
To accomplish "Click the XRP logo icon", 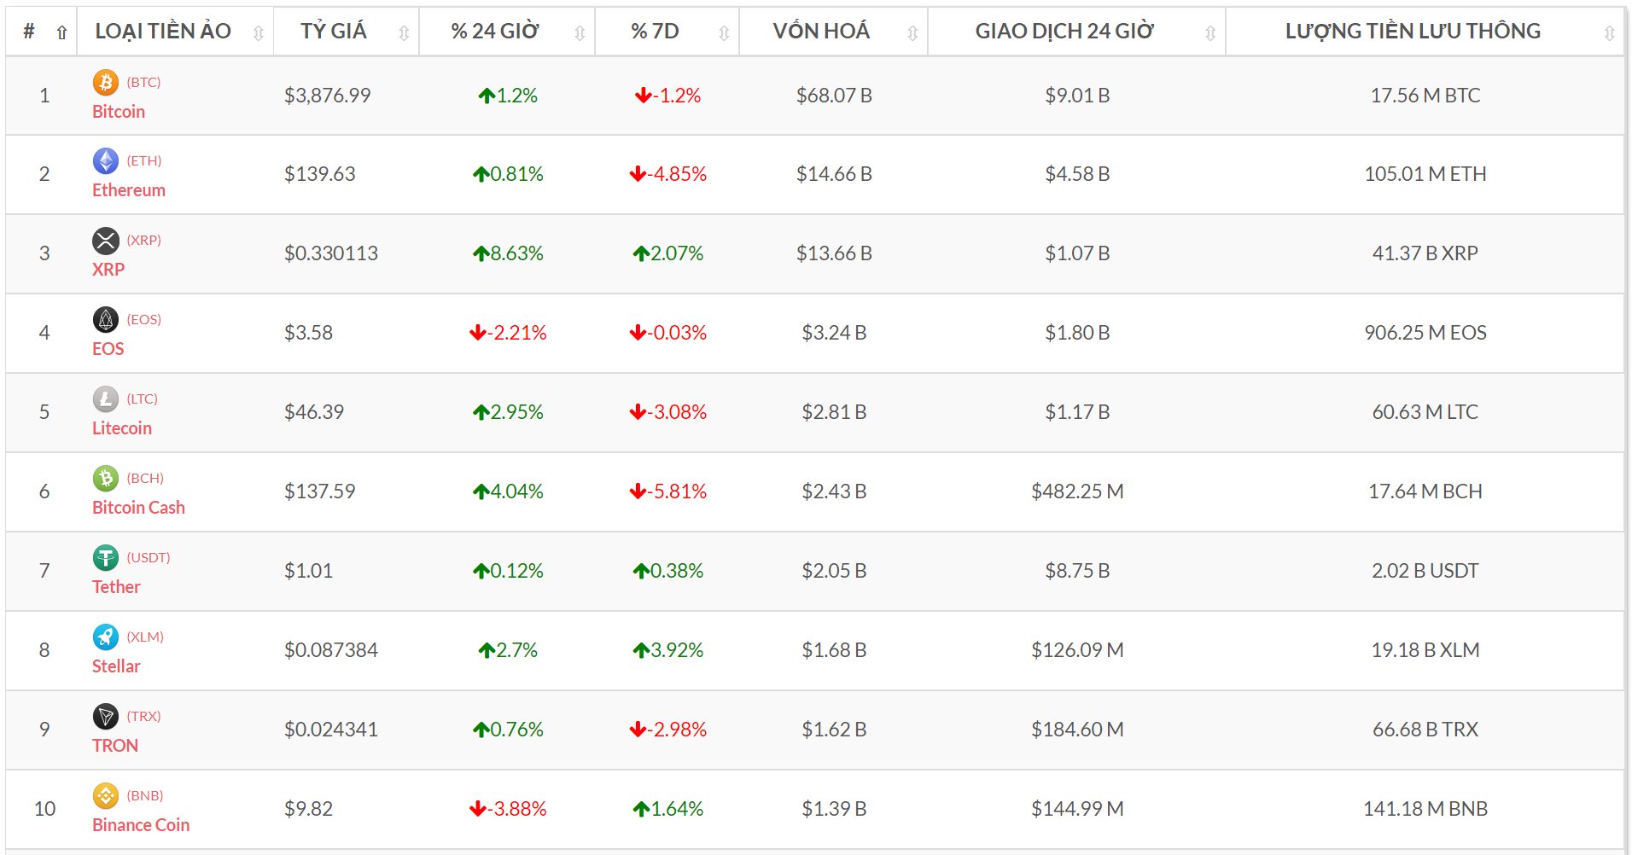I will coord(106,241).
